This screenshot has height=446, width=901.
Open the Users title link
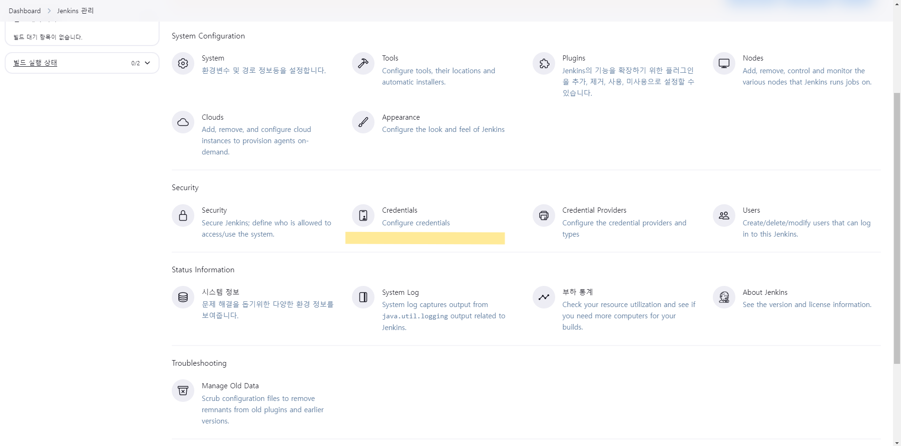(x=751, y=210)
